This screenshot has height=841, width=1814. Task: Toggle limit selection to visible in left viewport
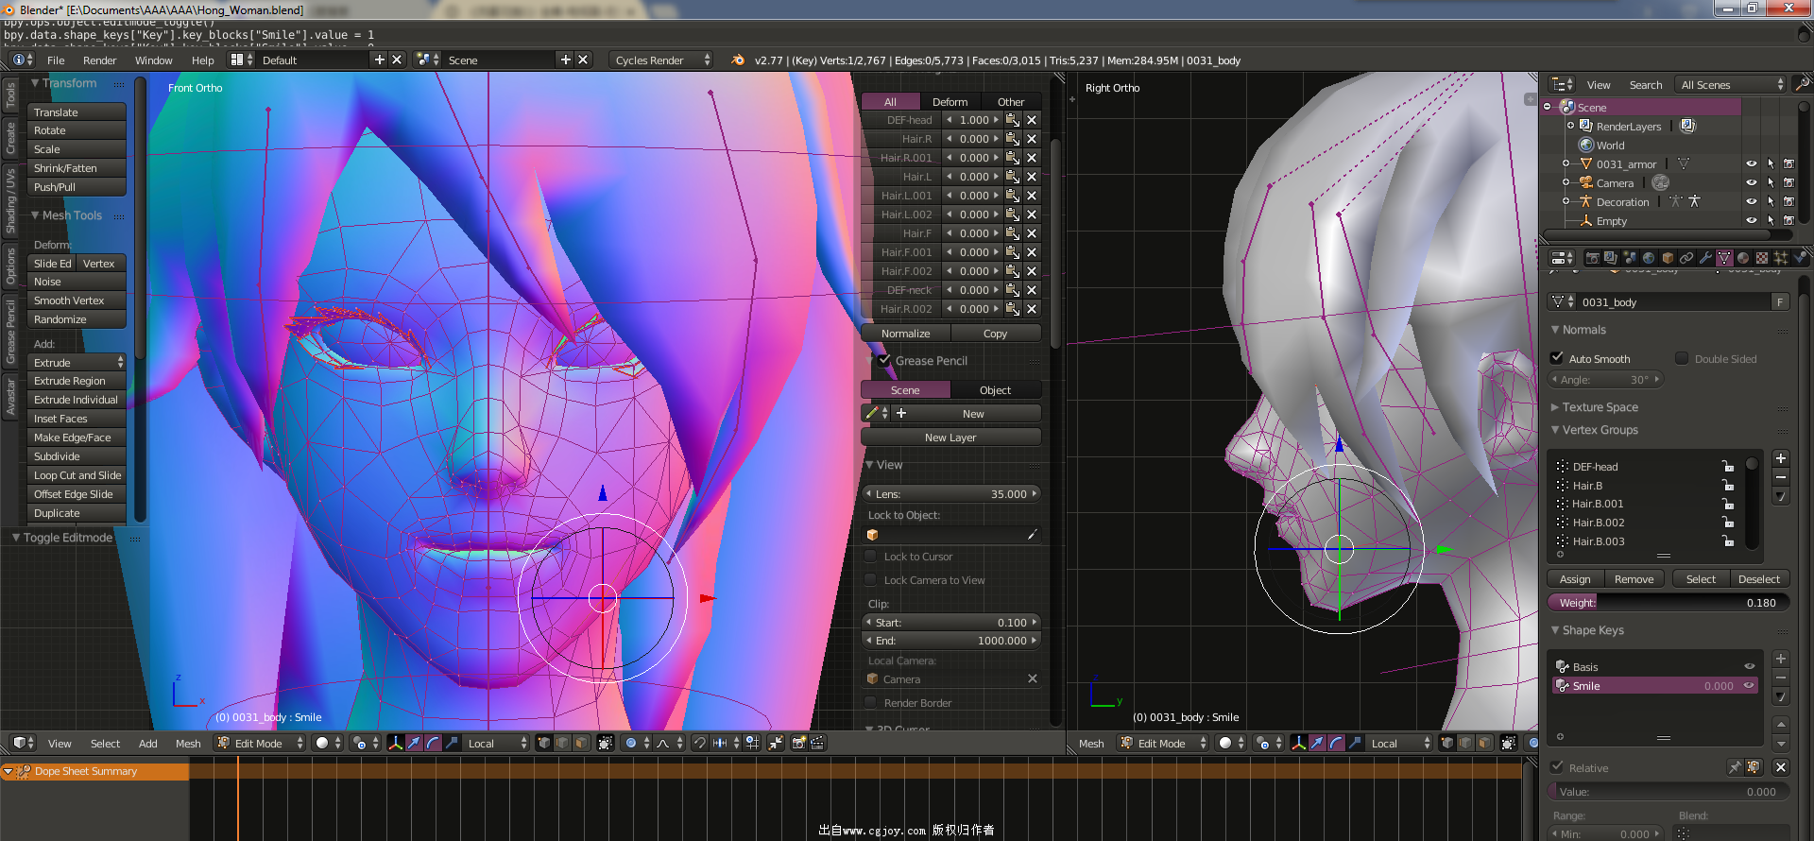tap(606, 743)
